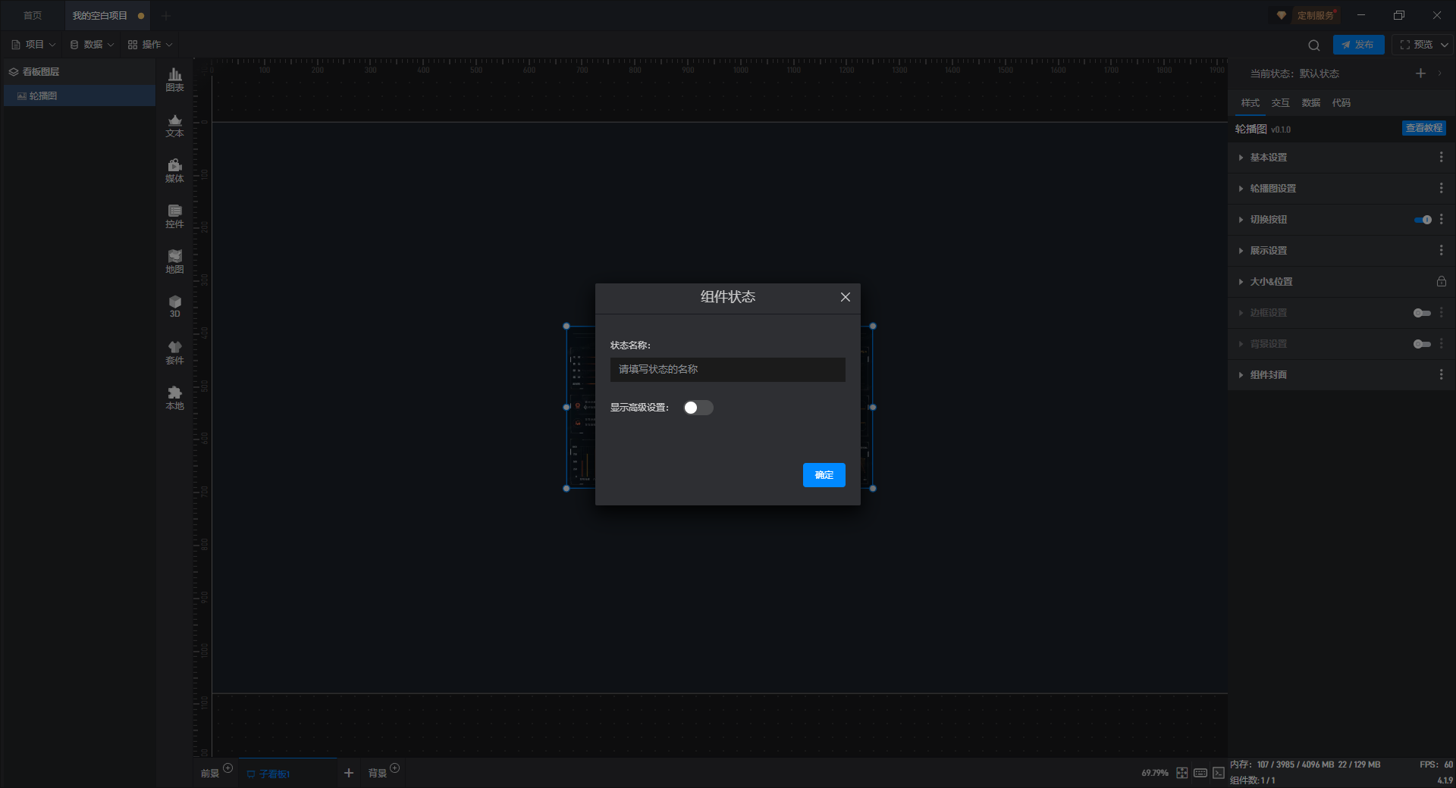Viewport: 1456px width, 788px height.
Task: Click the 状态名称 name input field
Action: 727,370
